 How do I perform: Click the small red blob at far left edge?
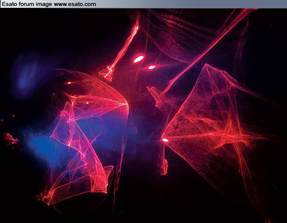click(x=11, y=138)
